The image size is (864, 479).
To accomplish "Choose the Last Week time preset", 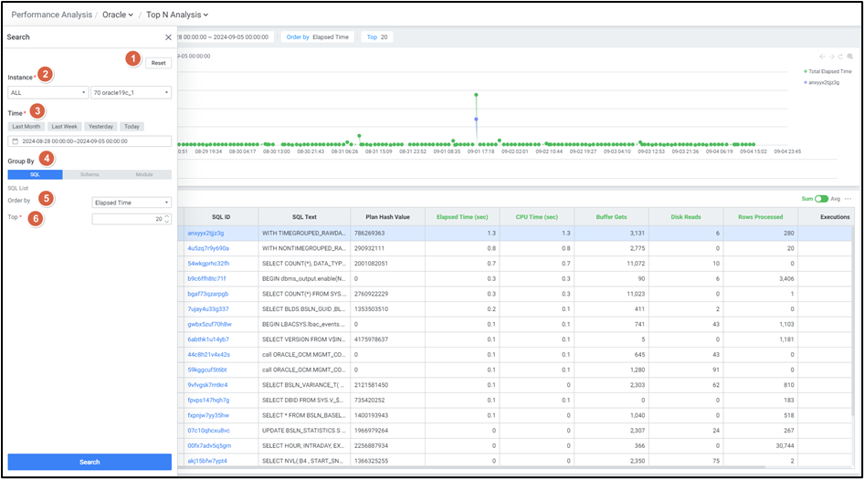I will click(65, 127).
